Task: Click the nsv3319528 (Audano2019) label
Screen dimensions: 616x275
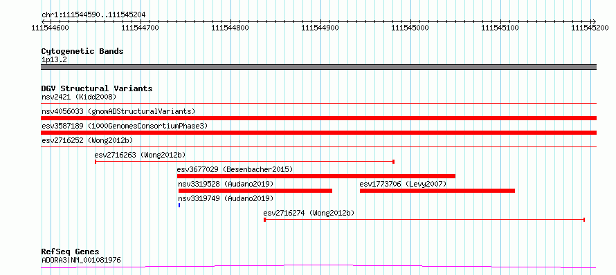Action: [226, 184]
